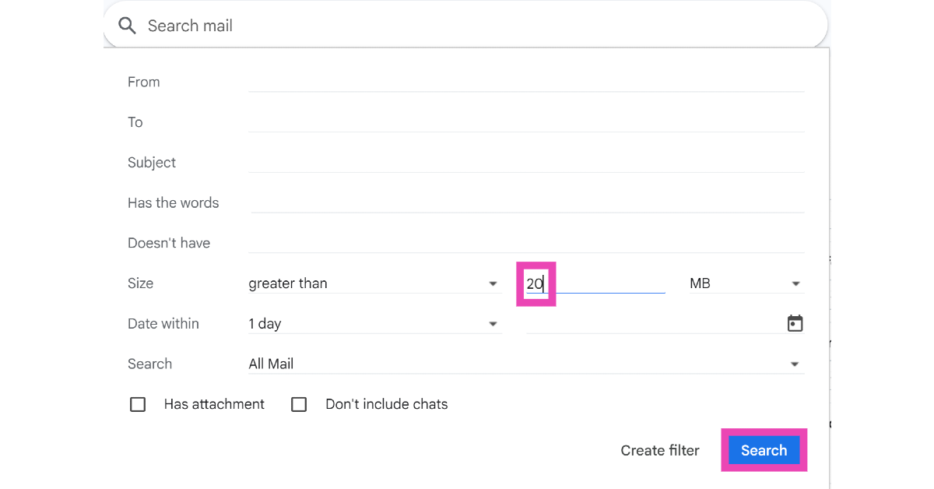Enable the Has attachment checkbox

[138, 404]
